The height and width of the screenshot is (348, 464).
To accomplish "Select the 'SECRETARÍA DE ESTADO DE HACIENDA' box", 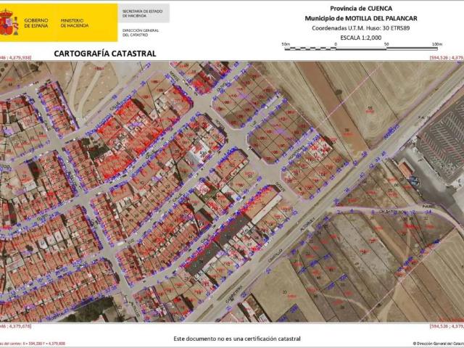I will pyautogui.click(x=144, y=13).
